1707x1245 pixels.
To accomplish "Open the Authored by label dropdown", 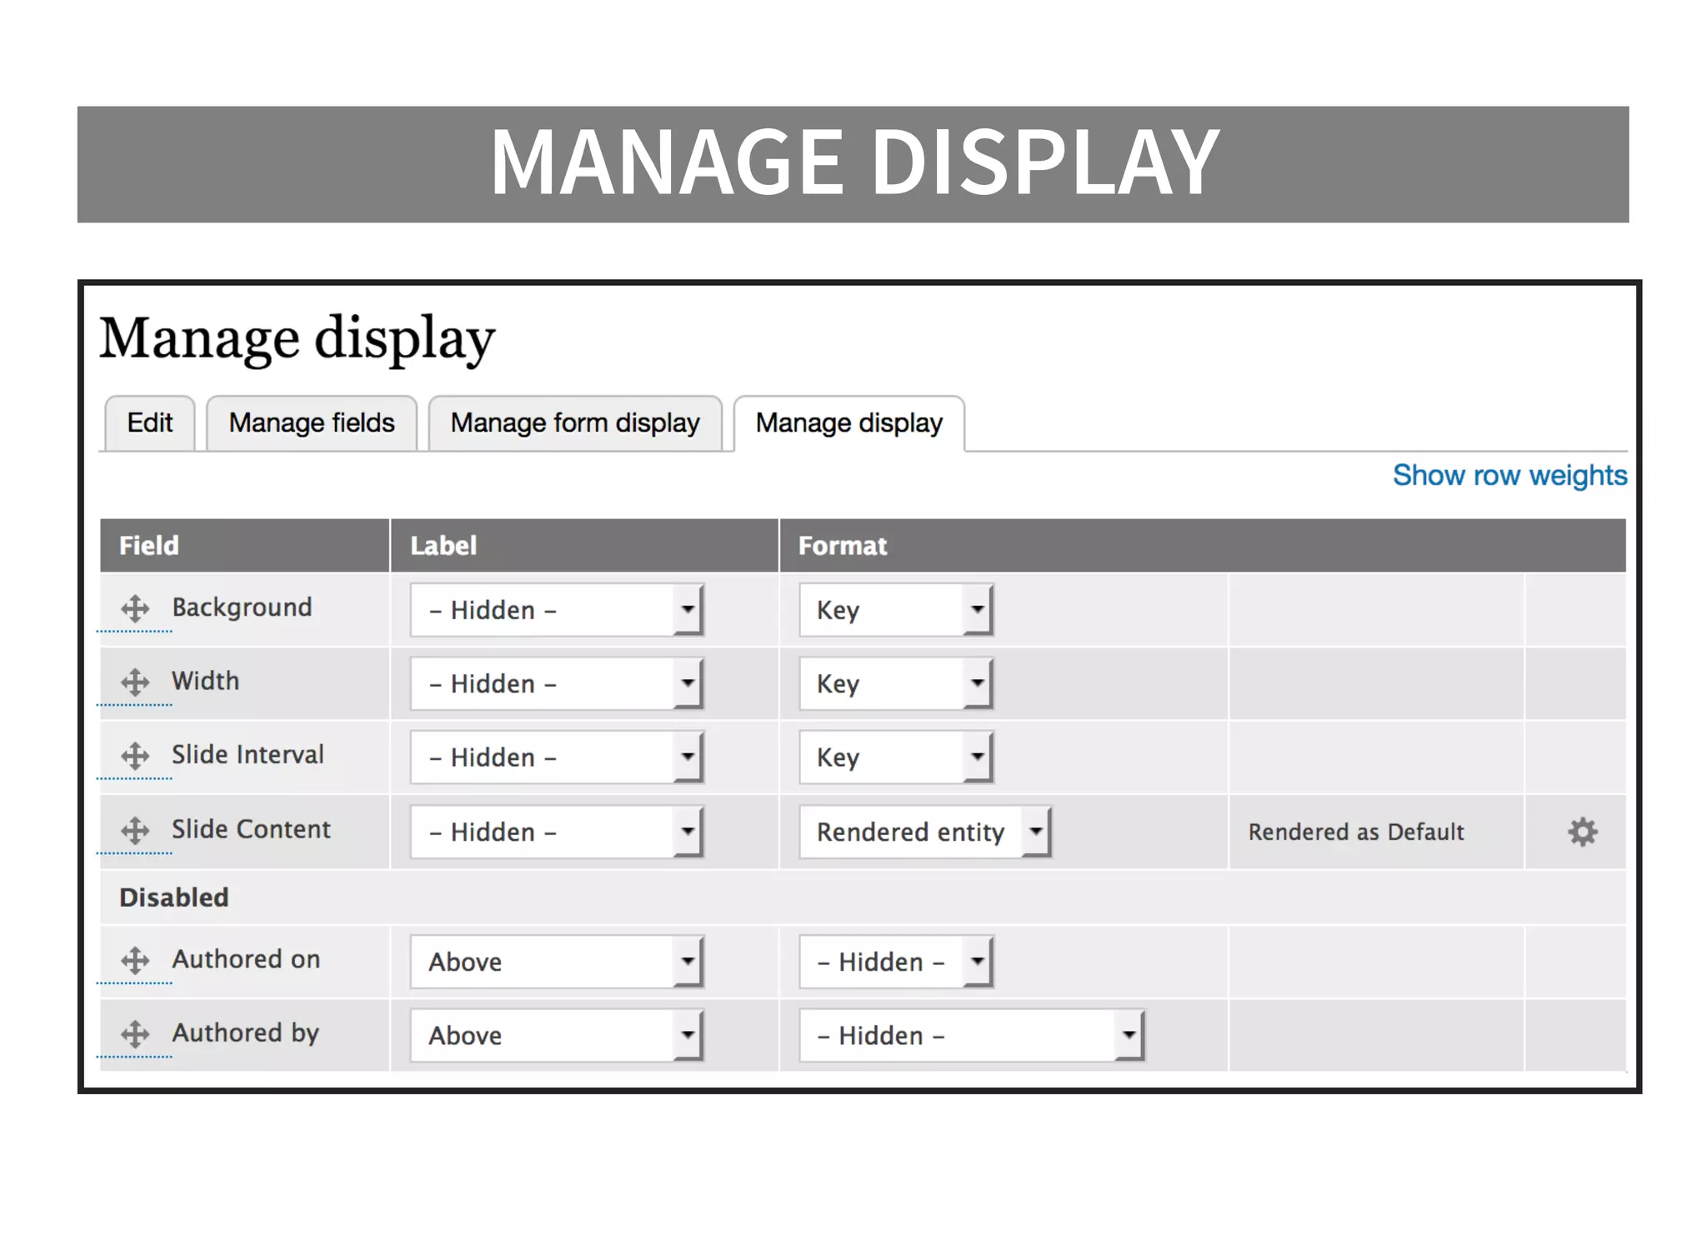I will (557, 1035).
